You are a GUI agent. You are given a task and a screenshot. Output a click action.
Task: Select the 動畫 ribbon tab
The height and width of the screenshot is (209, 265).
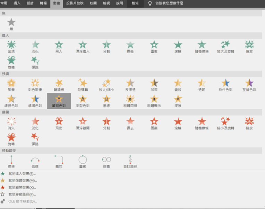57,3
